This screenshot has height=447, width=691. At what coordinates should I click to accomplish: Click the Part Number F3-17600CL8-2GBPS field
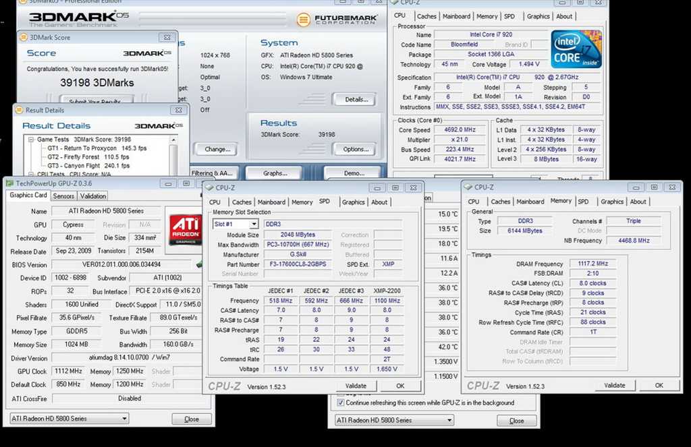298,264
